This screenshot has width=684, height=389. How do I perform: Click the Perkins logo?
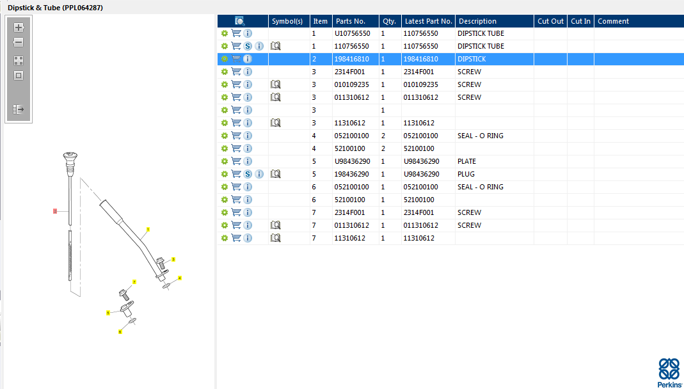[669, 372]
